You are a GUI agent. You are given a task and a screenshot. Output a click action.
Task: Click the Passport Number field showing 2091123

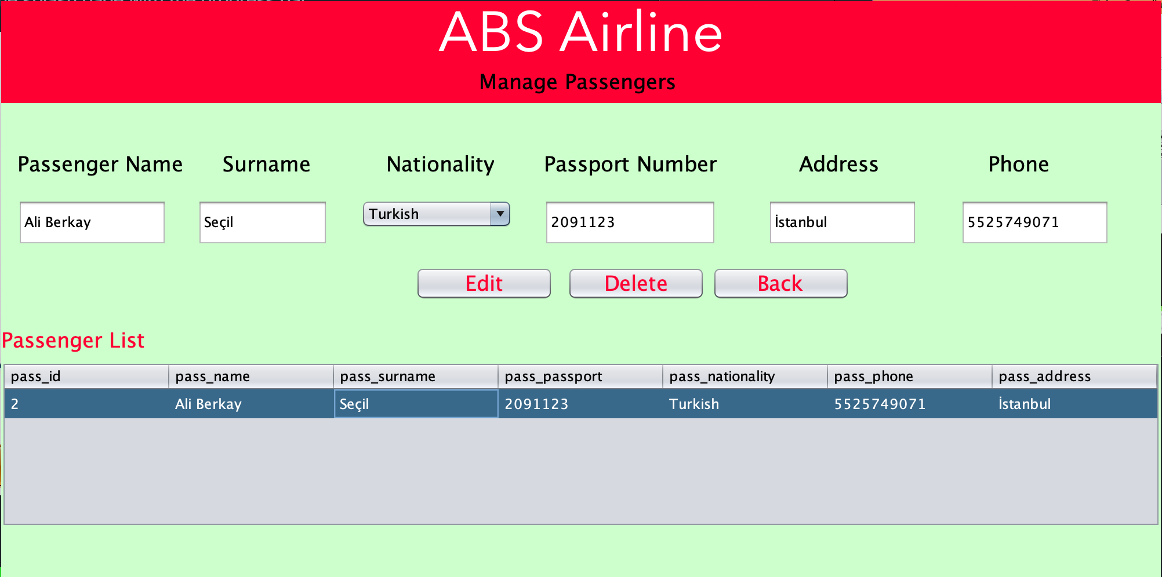[630, 222]
